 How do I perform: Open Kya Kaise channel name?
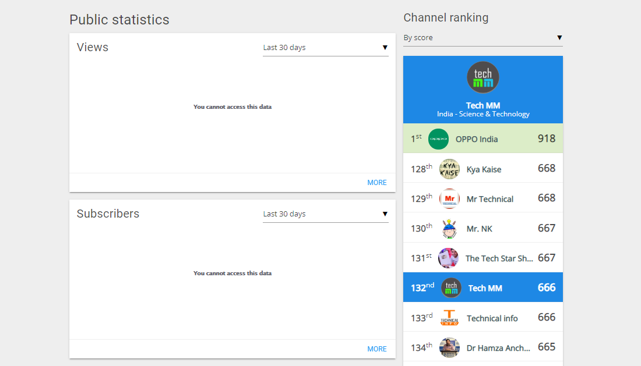click(x=484, y=169)
